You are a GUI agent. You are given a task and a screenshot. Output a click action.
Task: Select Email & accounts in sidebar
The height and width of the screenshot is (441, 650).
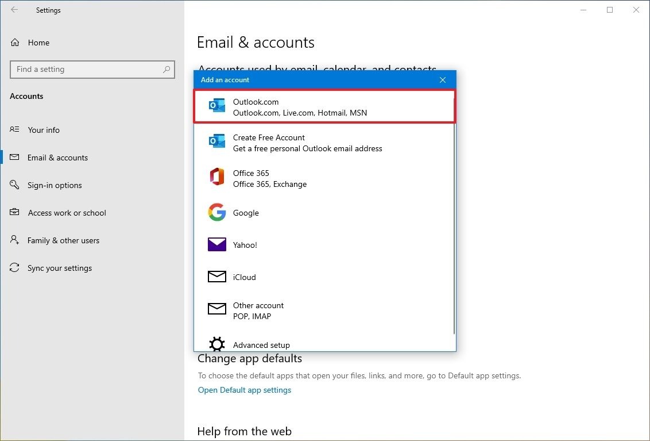[x=92, y=158]
